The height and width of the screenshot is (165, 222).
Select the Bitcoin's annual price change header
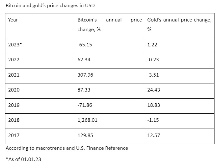110,25
